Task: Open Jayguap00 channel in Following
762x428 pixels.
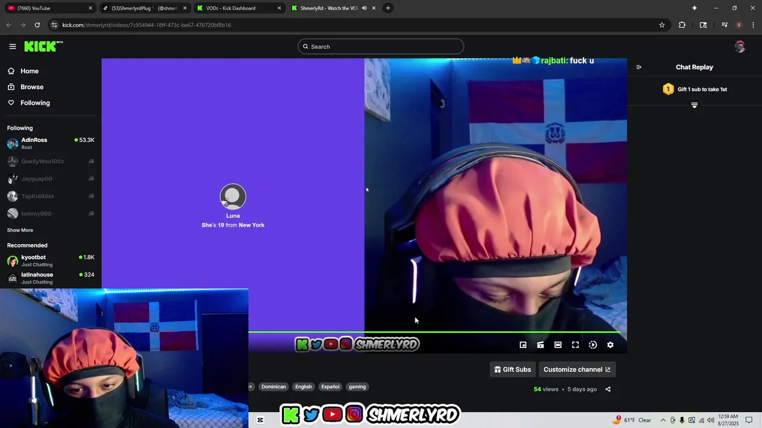Action: [x=51, y=178]
